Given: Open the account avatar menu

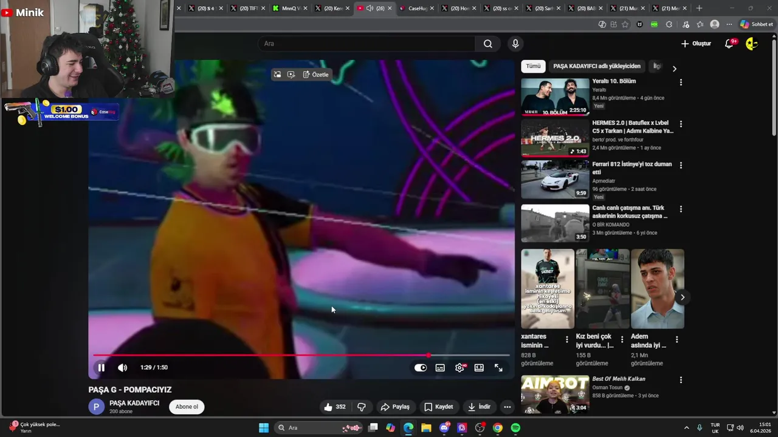Looking at the screenshot, I should click(x=752, y=44).
